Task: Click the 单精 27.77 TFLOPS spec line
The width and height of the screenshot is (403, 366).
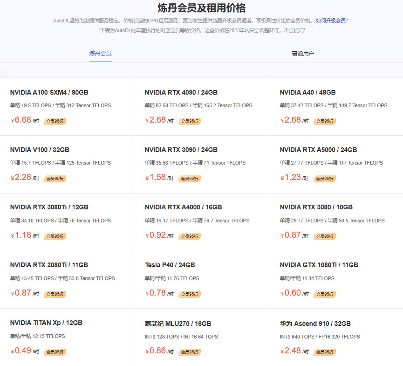Action: coord(331,163)
